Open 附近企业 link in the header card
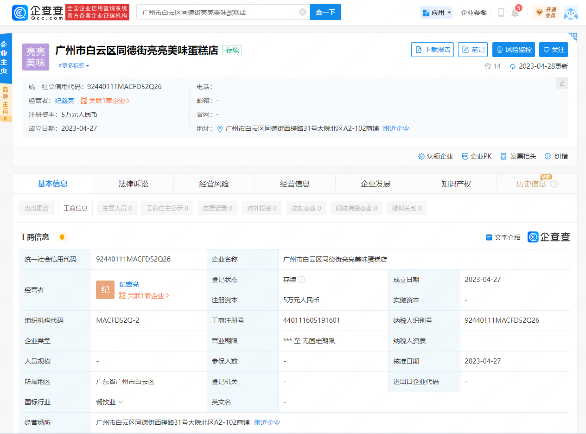This screenshot has width=586, height=434. [396, 128]
